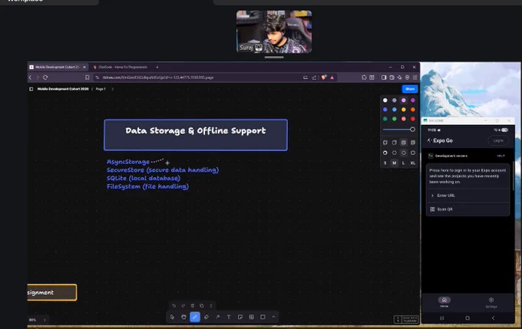This screenshot has height=329, width=522.
Task: Pick the red color swatch
Action: click(413, 119)
